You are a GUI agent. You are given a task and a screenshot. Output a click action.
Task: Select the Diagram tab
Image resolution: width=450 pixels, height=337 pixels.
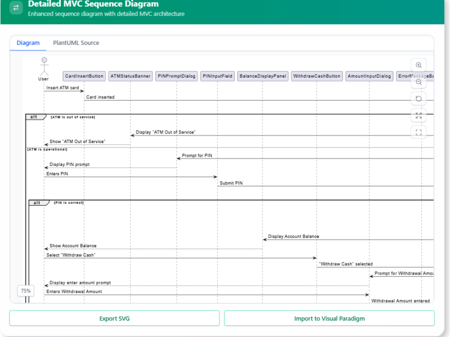coord(28,43)
